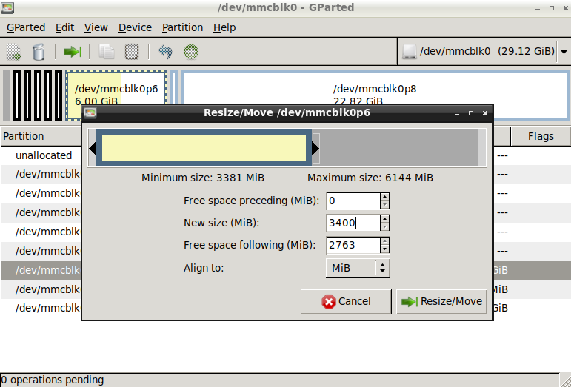Select /dev/mmcblk0p8 block in disk map

[374, 95]
